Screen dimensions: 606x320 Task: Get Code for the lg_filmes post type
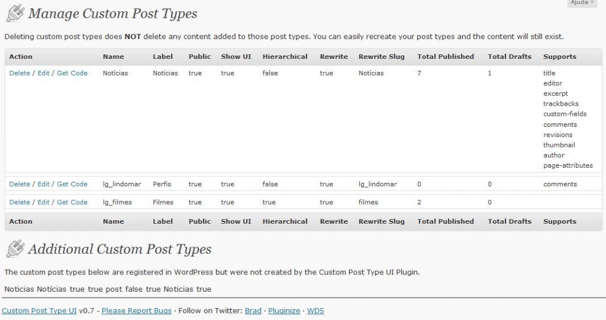tap(72, 203)
